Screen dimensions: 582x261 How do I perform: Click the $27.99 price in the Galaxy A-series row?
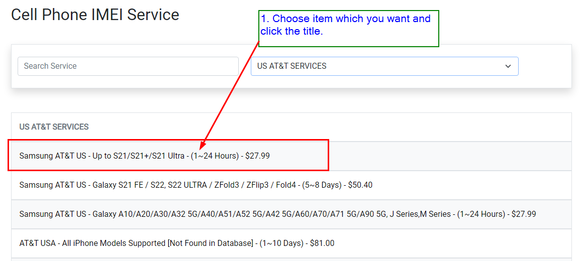524,214
